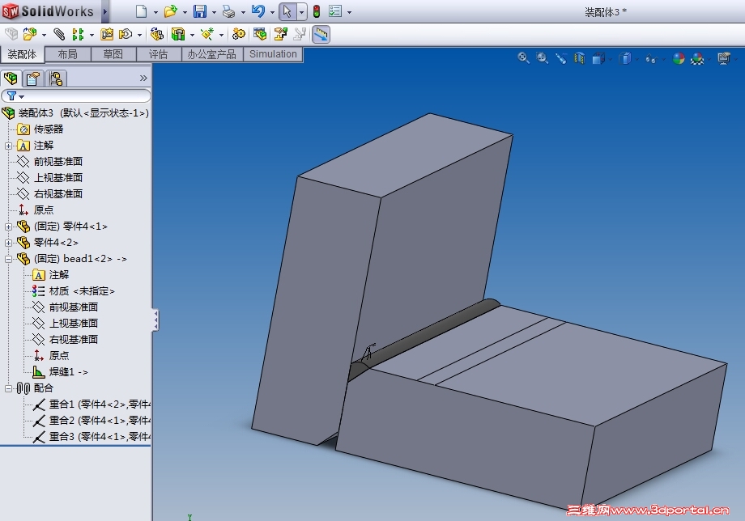Open the Undo dropdown arrow
Image resolution: width=745 pixels, height=521 pixels.
point(272,13)
